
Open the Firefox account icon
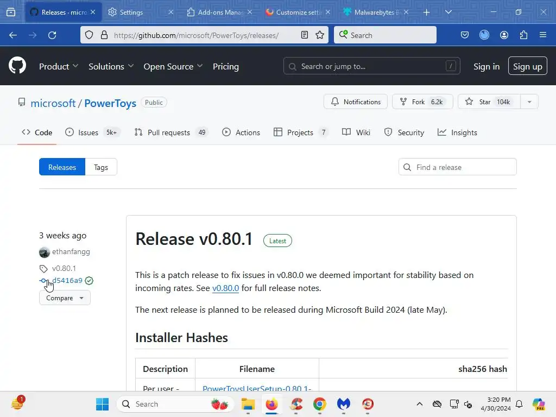point(504,35)
